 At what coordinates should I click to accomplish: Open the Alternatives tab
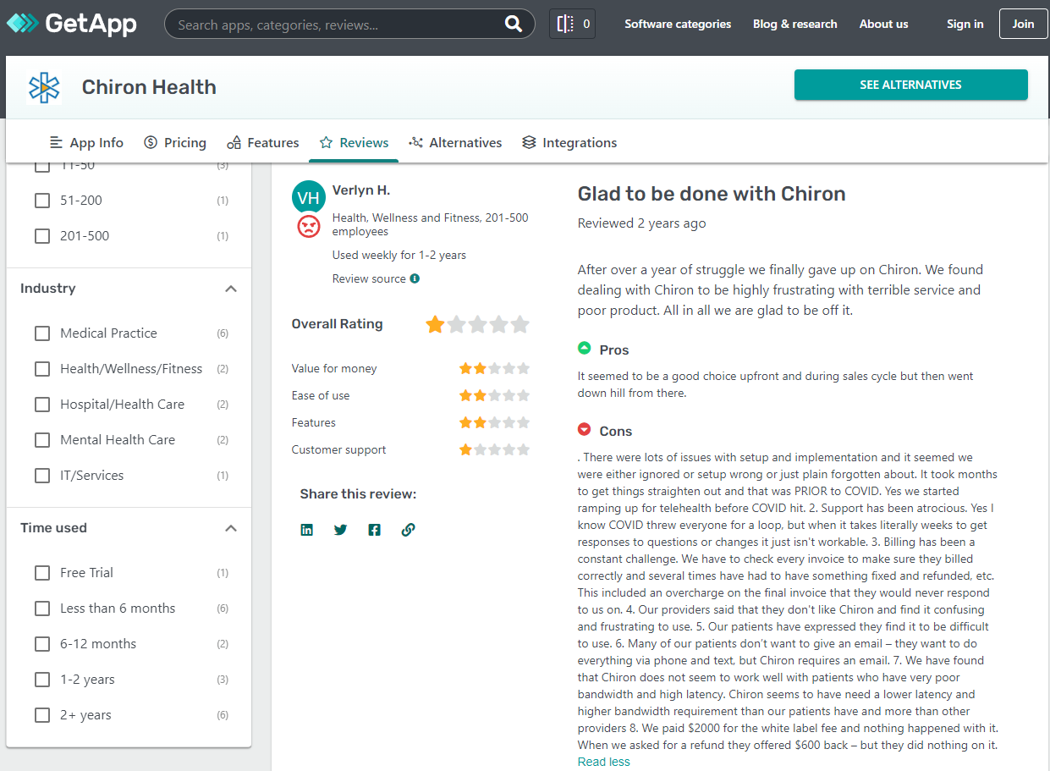[455, 142]
